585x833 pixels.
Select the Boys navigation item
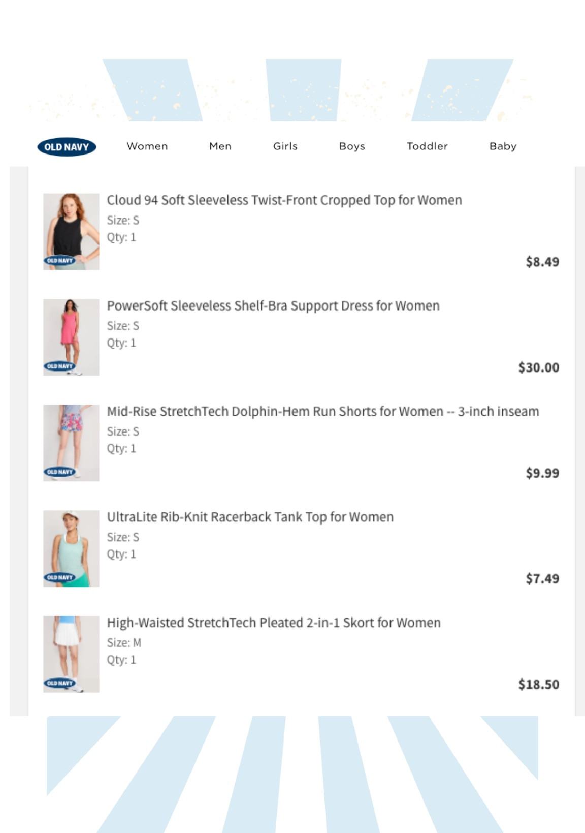352,146
